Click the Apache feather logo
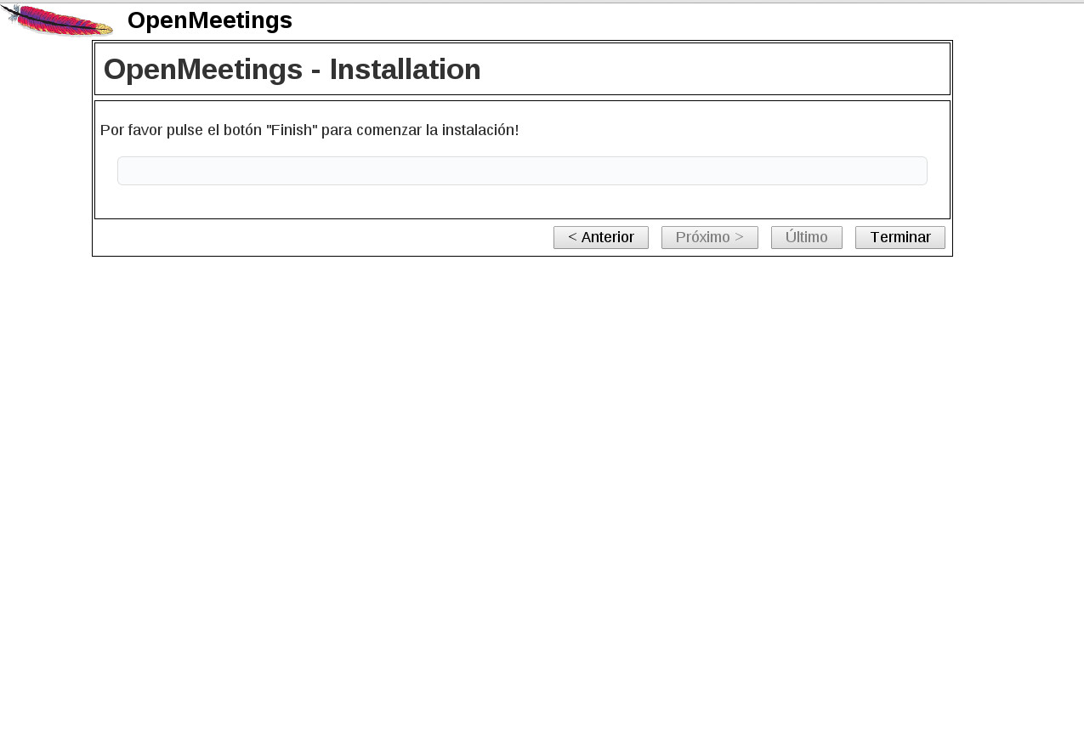The image size is (1084, 753). tap(57, 20)
